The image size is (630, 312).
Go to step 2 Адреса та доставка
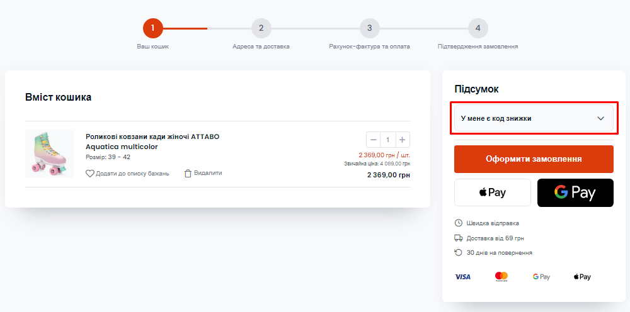click(261, 28)
